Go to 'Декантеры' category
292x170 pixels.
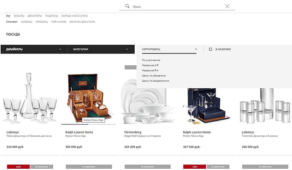35,16
